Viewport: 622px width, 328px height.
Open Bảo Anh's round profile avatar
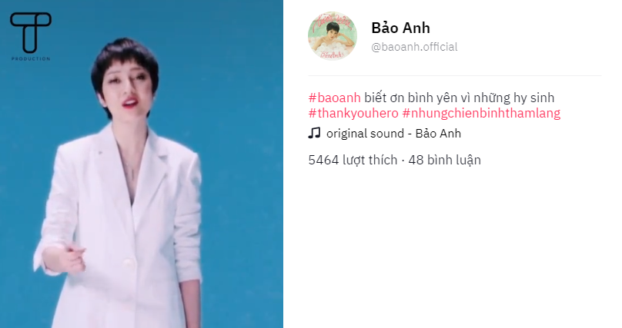pos(333,35)
